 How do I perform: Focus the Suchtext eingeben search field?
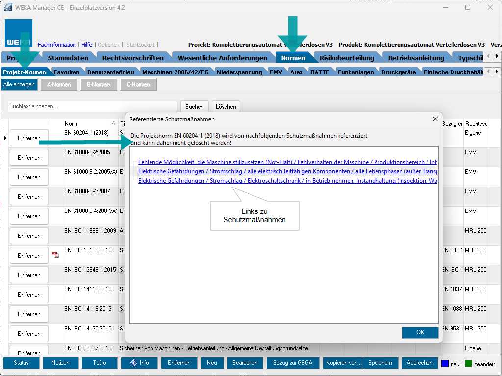tap(93, 106)
